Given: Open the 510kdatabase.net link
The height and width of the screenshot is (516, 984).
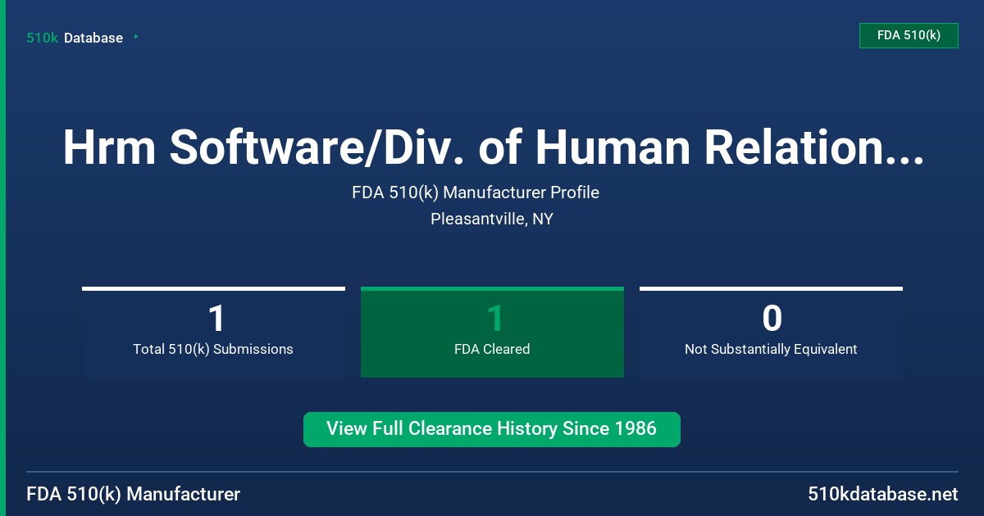Looking at the screenshot, I should (x=883, y=495).
